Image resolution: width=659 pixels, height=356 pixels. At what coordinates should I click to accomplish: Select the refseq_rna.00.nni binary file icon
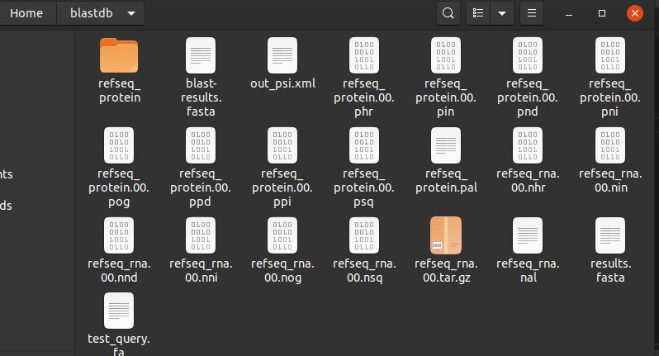tap(201, 235)
